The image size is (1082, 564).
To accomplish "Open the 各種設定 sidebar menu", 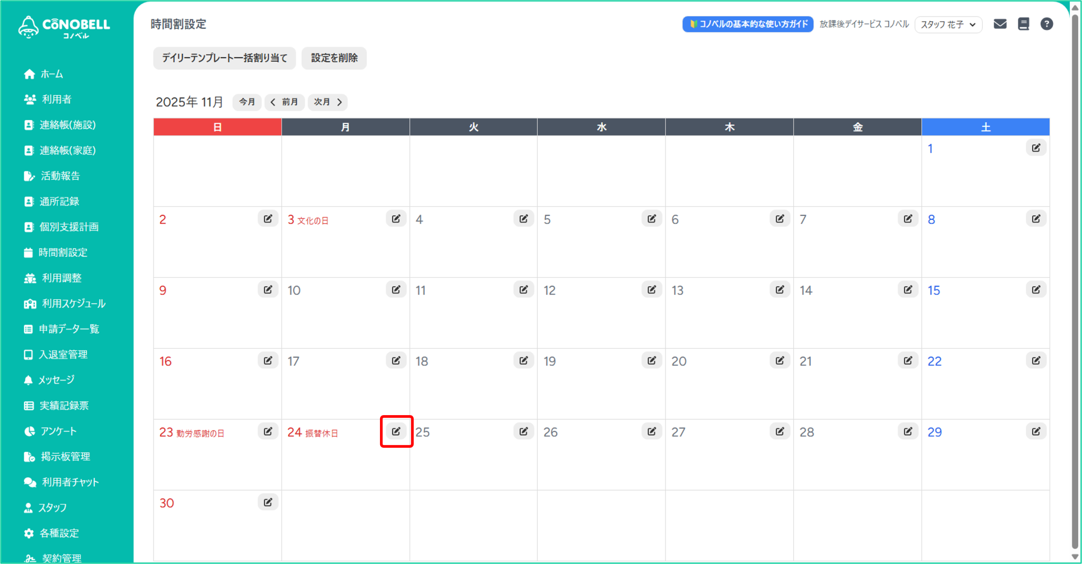I will pos(59,533).
